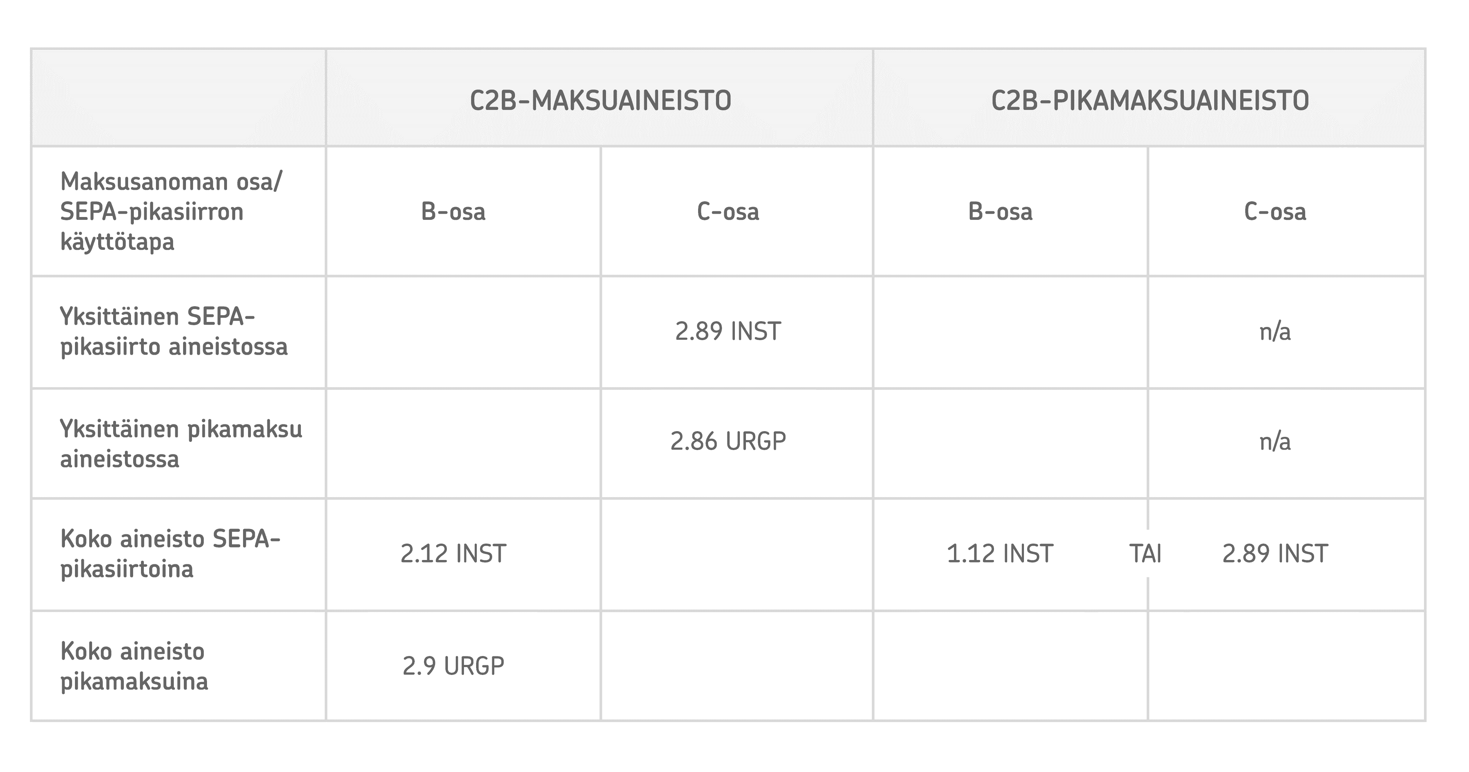Select 'Yksittäinen SEPA-pikasiirto aineistossa' row label
Image resolution: width=1469 pixels, height=772 pixels.
point(174,331)
